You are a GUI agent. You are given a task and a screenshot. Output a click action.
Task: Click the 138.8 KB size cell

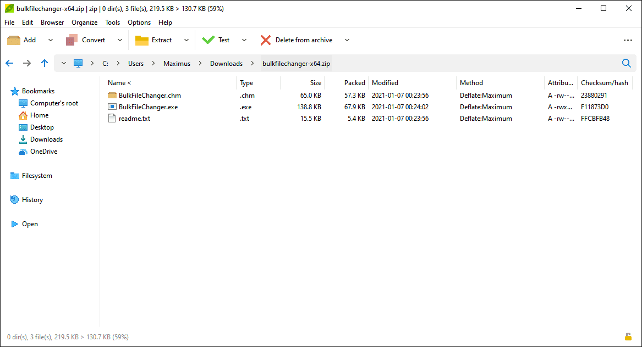pyautogui.click(x=309, y=107)
